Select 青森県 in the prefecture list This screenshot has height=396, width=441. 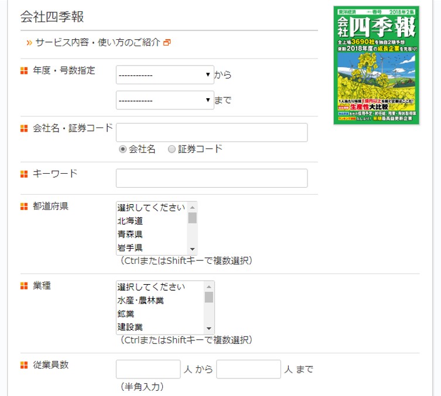tap(152, 234)
